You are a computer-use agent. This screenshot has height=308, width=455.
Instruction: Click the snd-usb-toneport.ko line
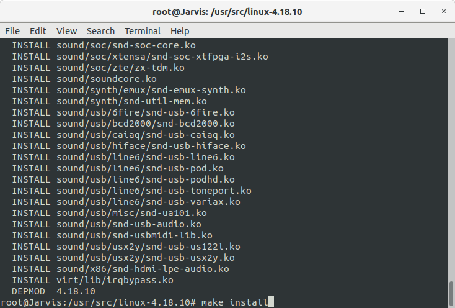click(x=132, y=191)
